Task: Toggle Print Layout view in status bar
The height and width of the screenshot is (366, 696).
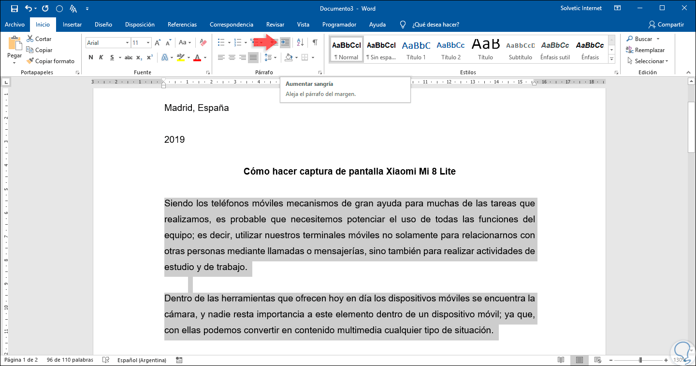Action: [579, 360]
